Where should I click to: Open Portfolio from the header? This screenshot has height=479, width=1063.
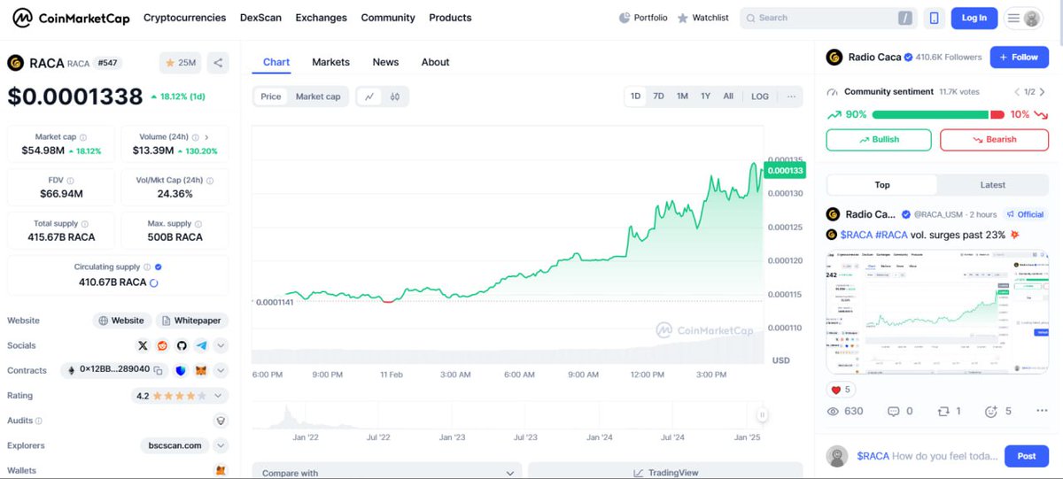tap(643, 18)
